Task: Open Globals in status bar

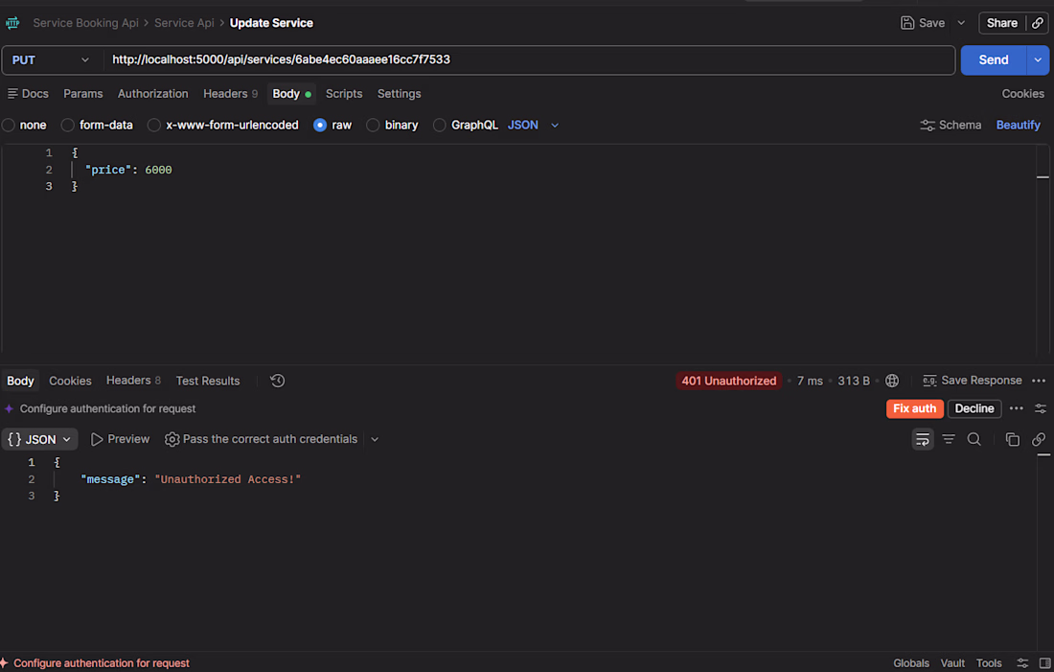Action: [911, 663]
